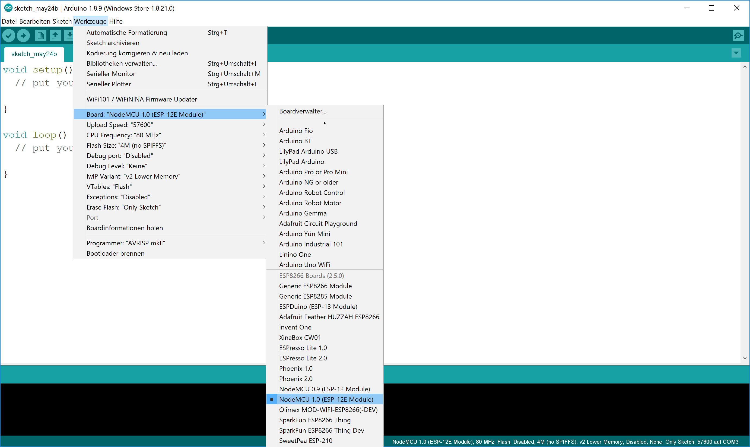Open Serieller Monitor entry
The height and width of the screenshot is (447, 750).
(x=170, y=74)
